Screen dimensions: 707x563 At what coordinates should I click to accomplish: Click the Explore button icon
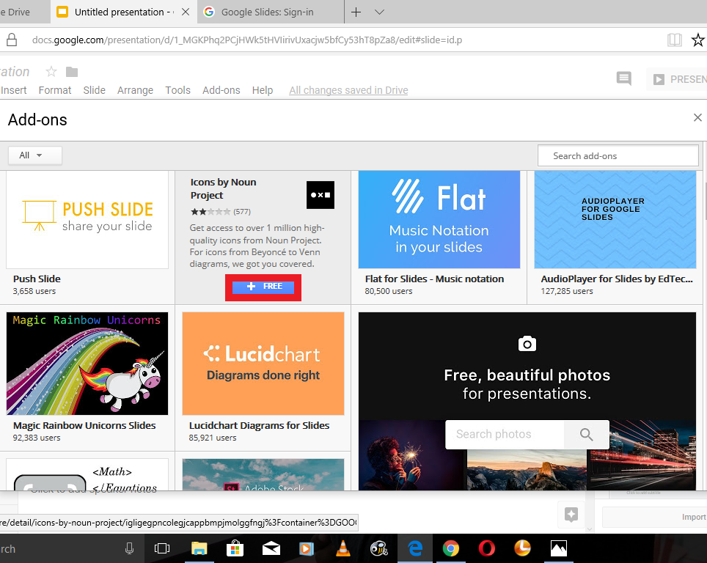(x=571, y=515)
